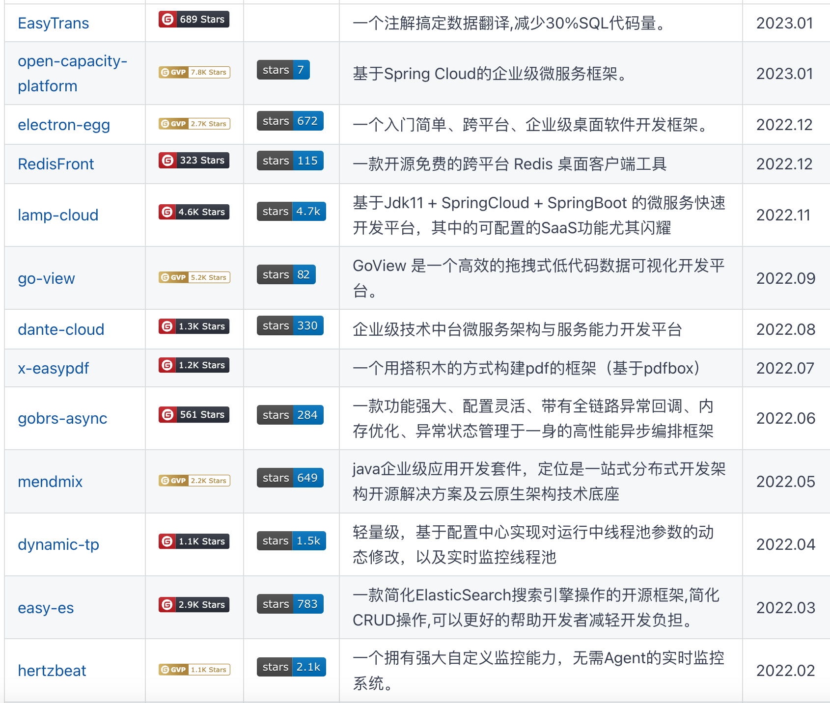The width and height of the screenshot is (830, 703).
Task: Select the date 2022.07 in x-easypdf row
Action: [785, 368]
